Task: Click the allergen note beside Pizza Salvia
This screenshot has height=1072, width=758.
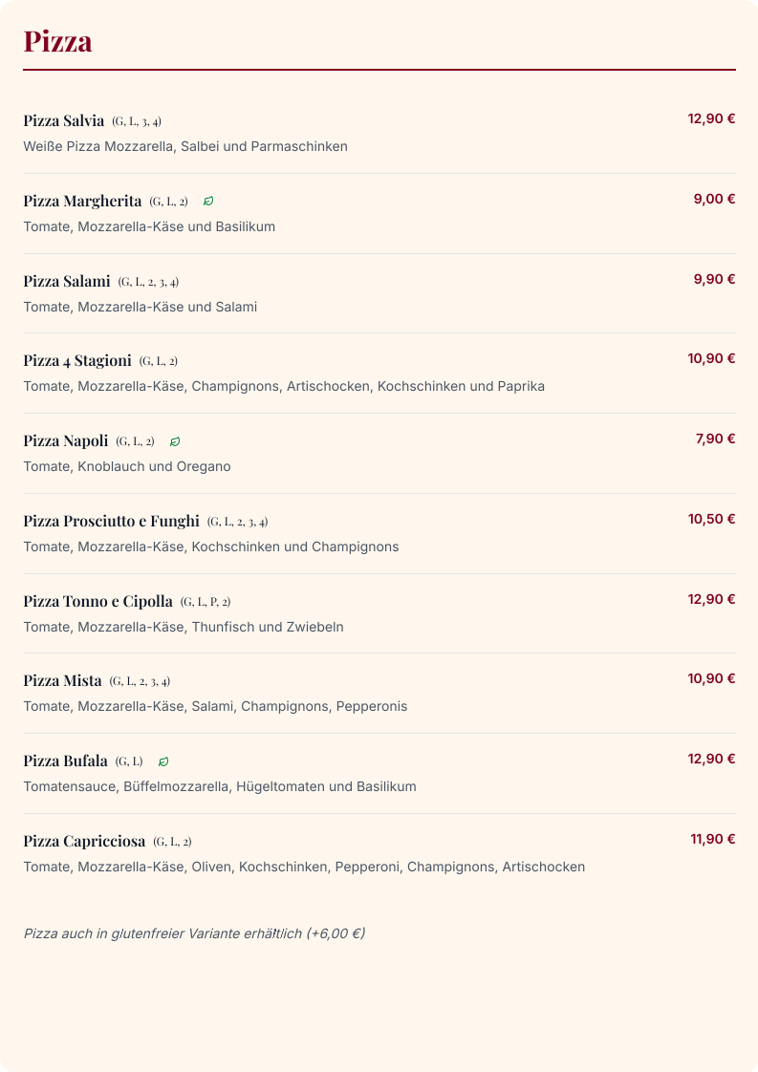Action: pos(137,121)
